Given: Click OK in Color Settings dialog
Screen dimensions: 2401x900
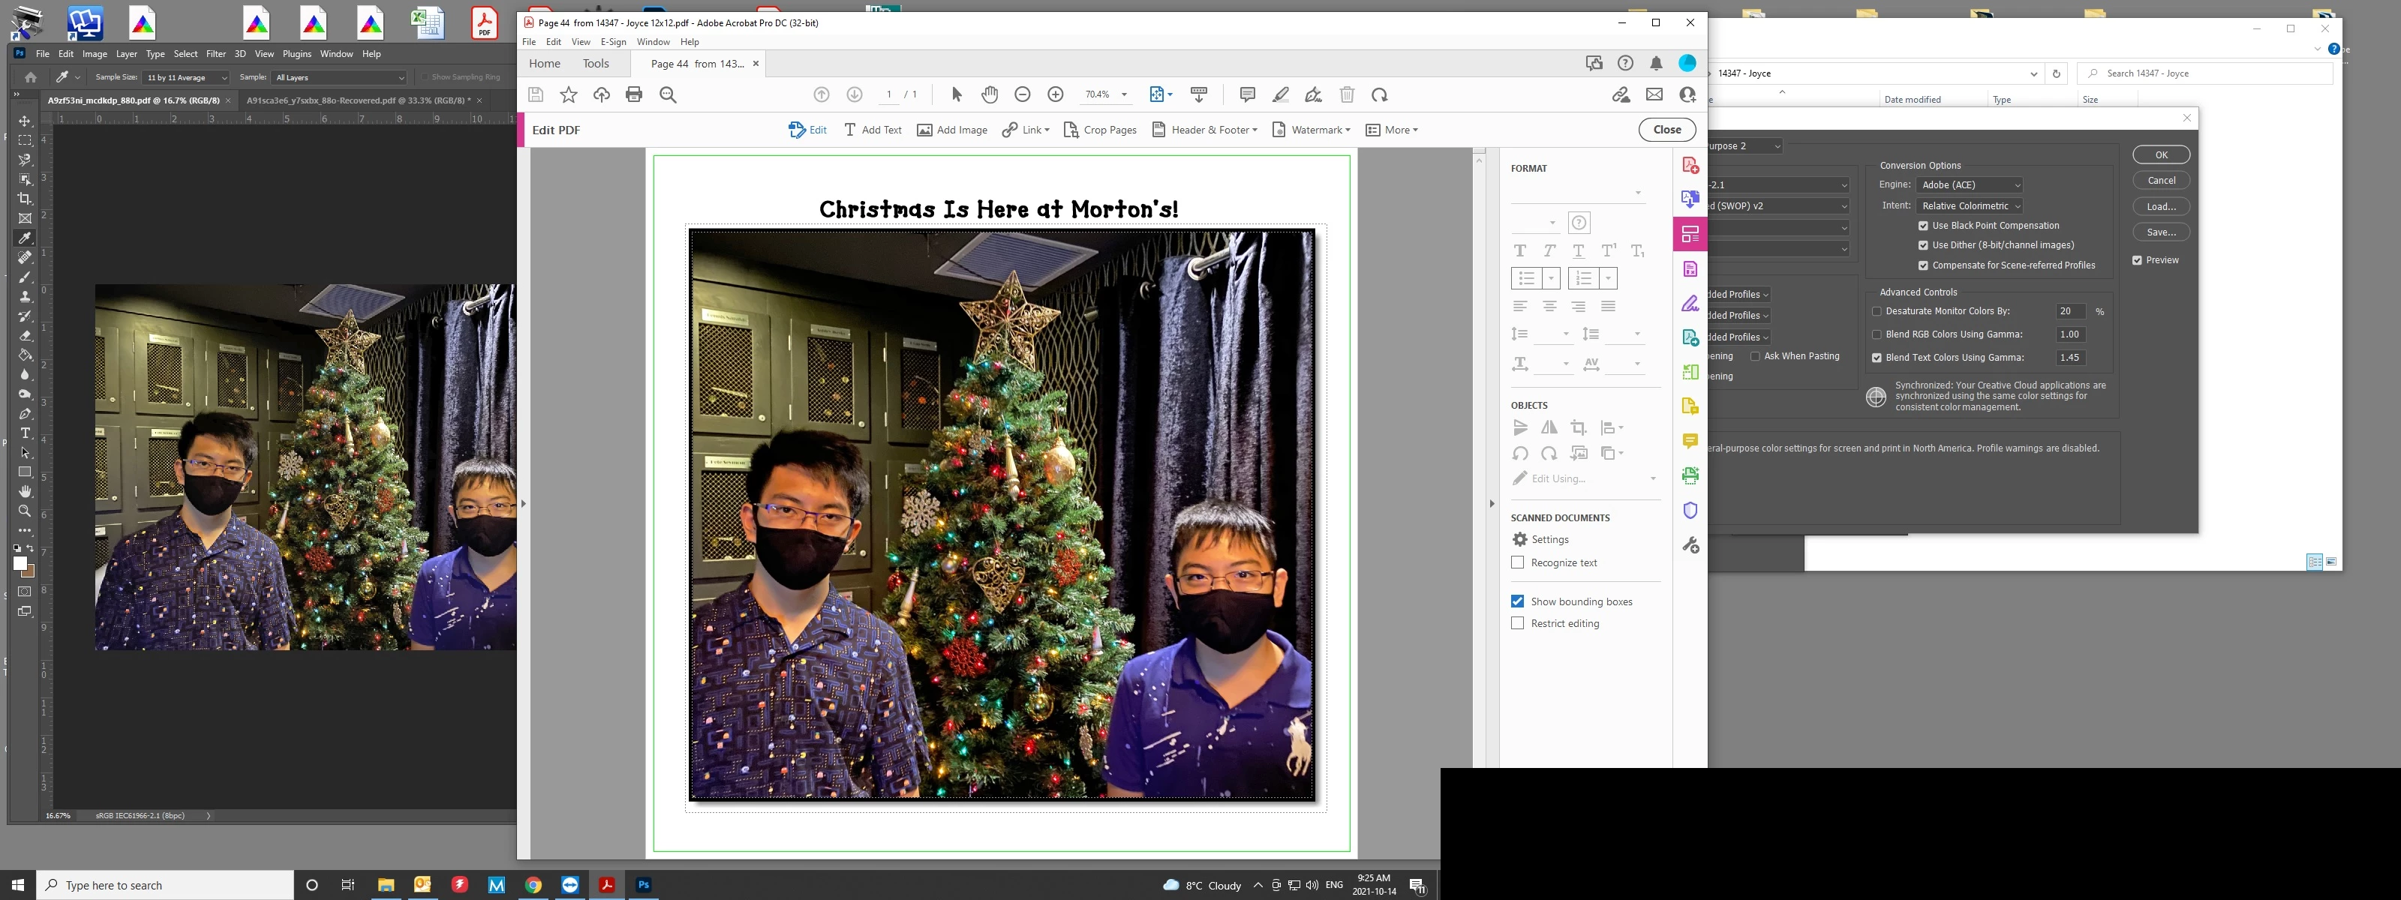Looking at the screenshot, I should [x=2161, y=154].
